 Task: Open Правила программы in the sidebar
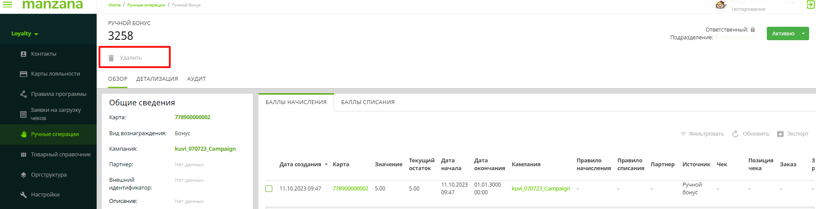(58, 94)
